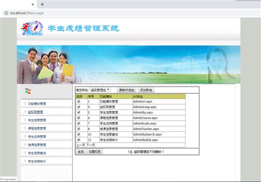Open the 超级管理组 group dropdown

[100, 90]
